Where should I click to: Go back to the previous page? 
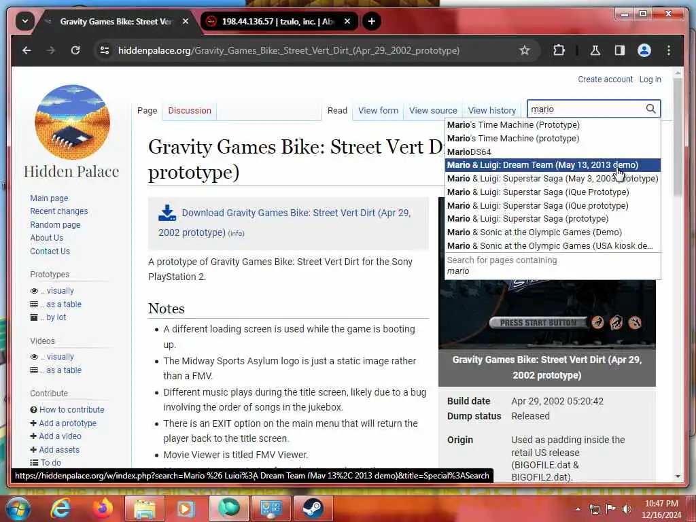[x=27, y=50]
